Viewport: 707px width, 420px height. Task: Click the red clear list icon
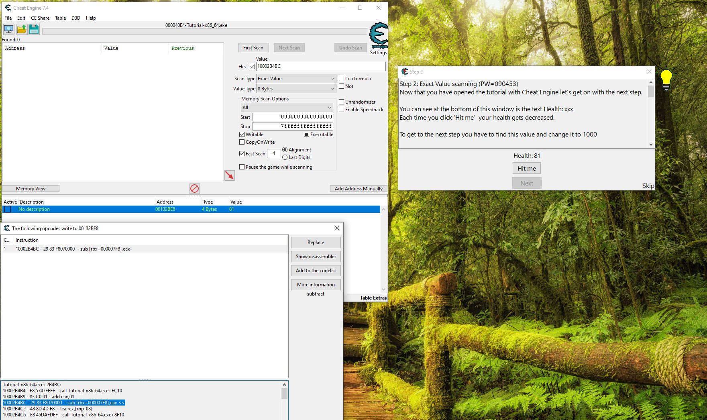(x=195, y=188)
